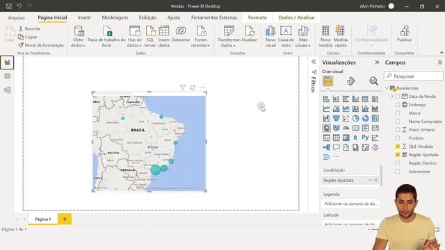
Task: Open the Ajuda ribbon tab
Action: 174,17
